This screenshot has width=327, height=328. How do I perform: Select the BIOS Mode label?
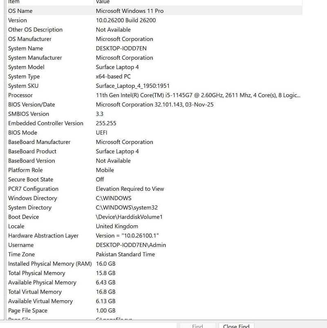pos(22,133)
